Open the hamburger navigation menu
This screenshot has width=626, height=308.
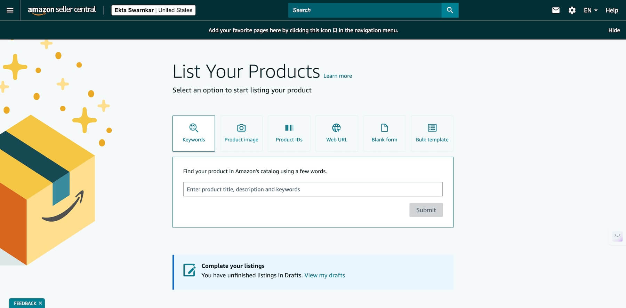(10, 10)
